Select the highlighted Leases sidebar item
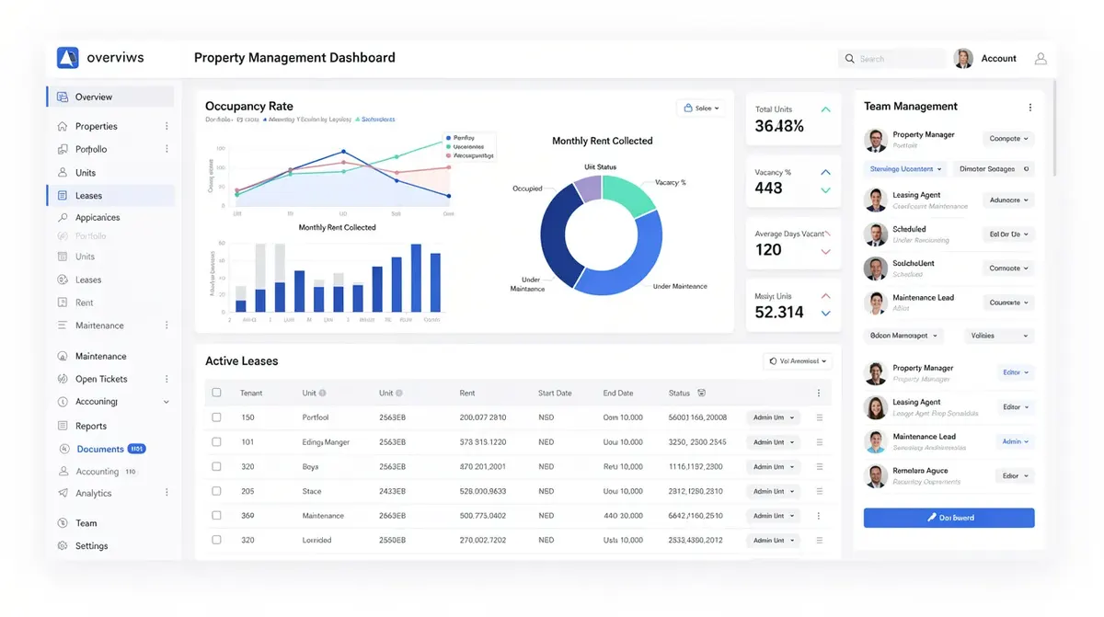 point(110,195)
